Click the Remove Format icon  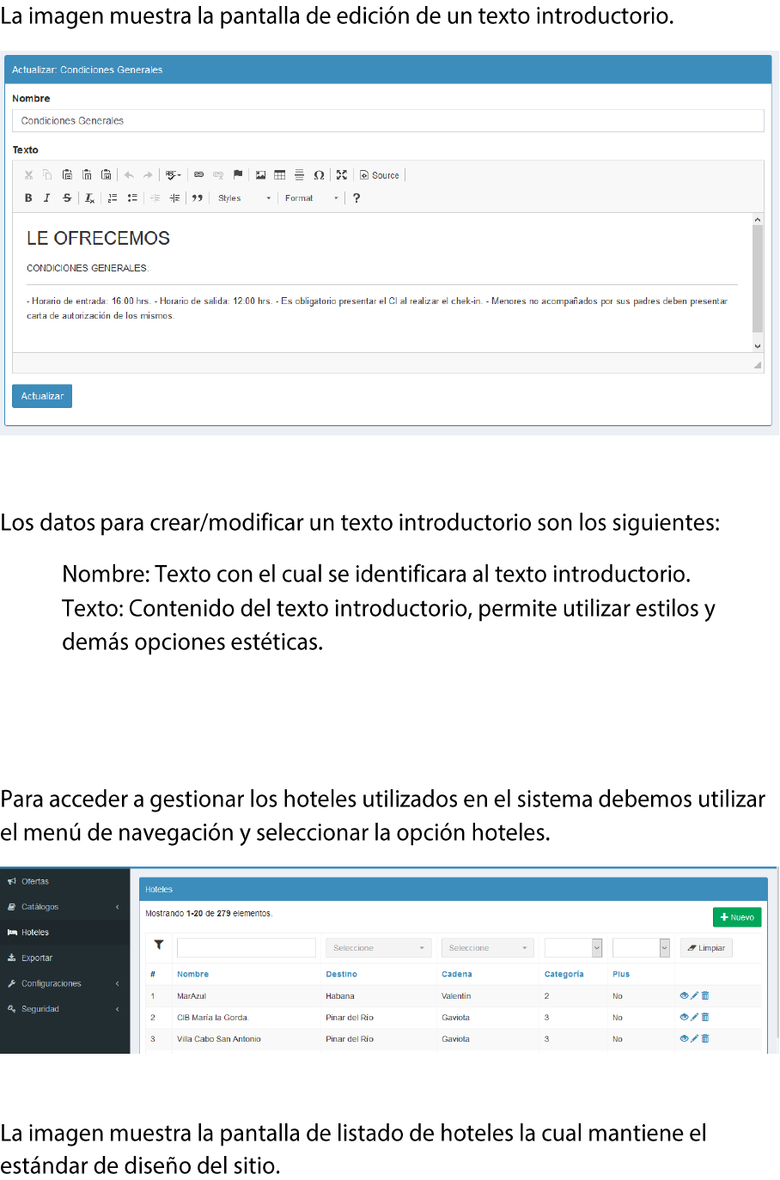click(x=89, y=198)
